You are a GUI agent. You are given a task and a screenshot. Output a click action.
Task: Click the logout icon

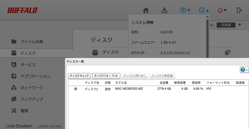click(239, 10)
